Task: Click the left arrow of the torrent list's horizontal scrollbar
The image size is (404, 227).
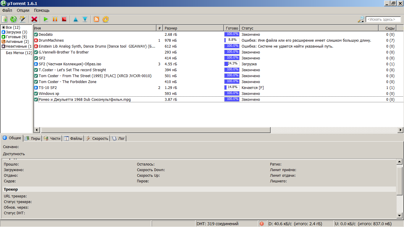Action: coord(37,130)
